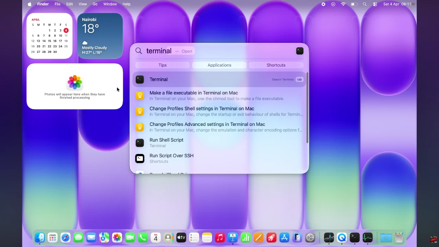
Task: Select the Tips filter tab
Action: point(163,65)
